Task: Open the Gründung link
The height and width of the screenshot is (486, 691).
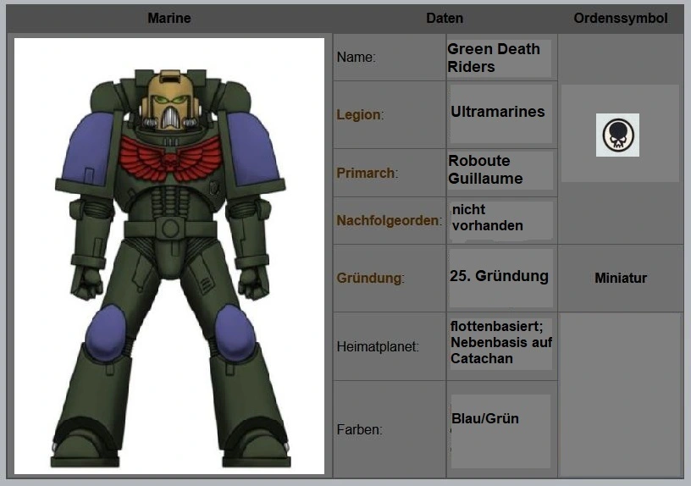Action: pos(369,278)
